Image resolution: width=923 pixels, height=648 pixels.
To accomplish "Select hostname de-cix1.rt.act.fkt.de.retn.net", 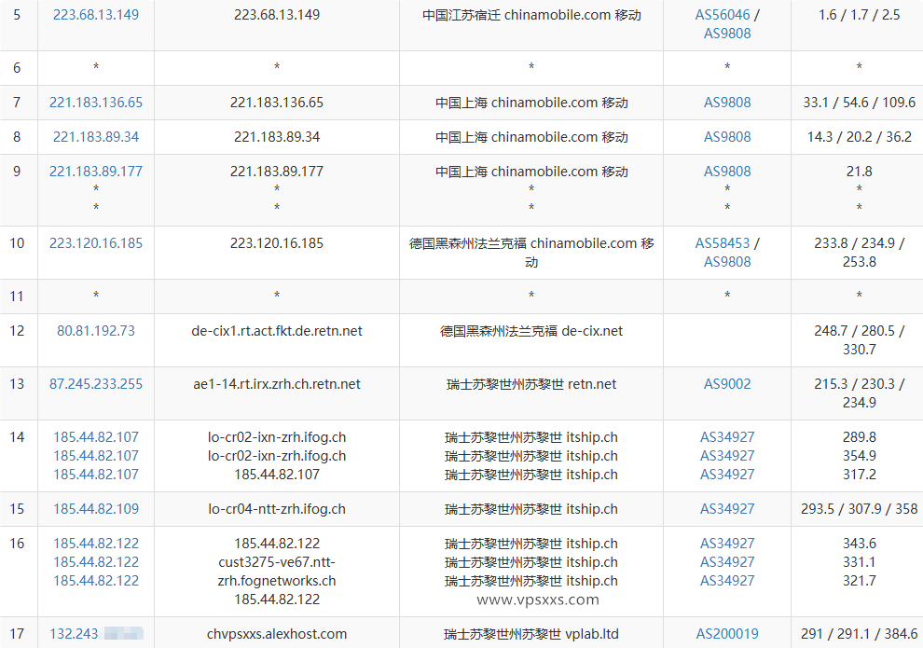I will pos(277,331).
